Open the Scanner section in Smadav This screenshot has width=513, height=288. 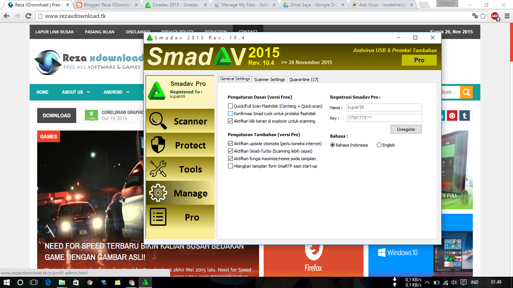180,121
